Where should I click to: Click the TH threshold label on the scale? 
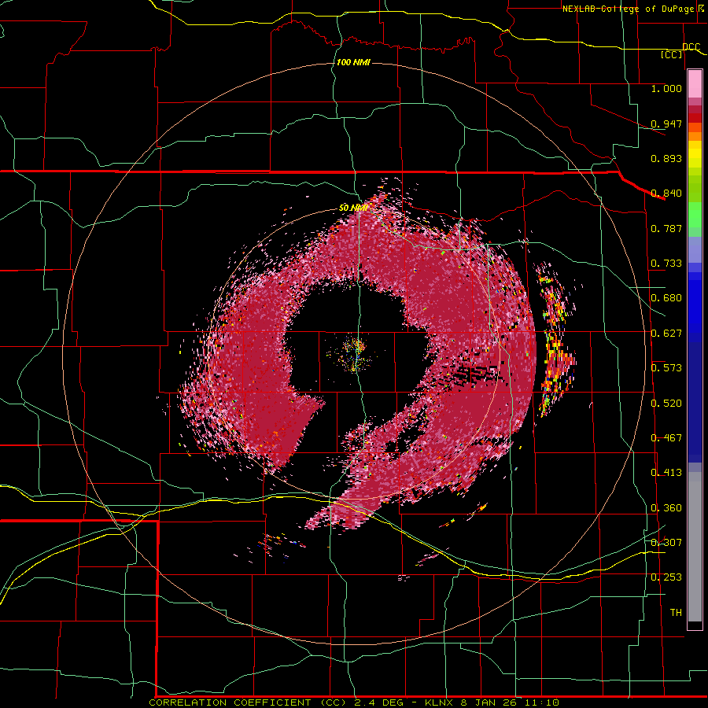point(676,613)
